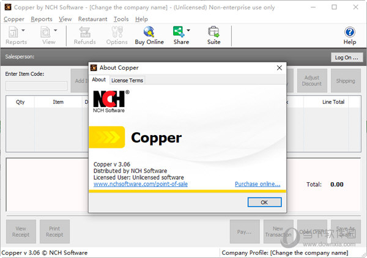Click OK in the About dialog
Viewport: 367px width, 258px height.
pos(264,202)
